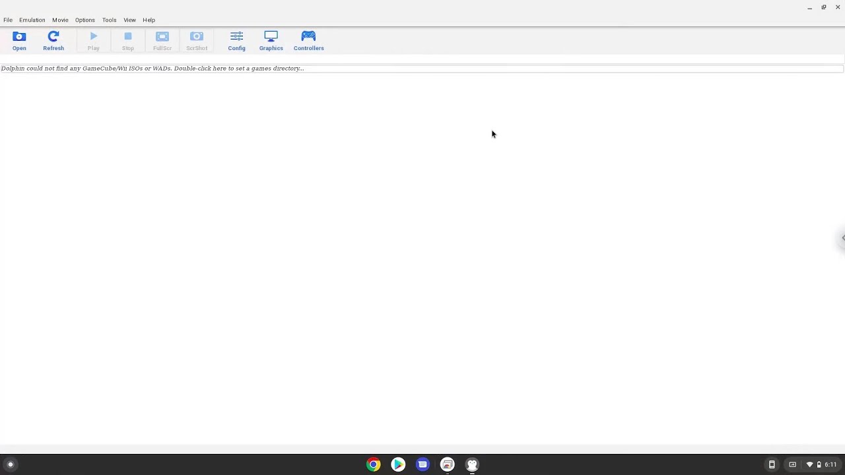Viewport: 845px width, 475px height.
Task: Open the Messages app in shelf
Action: (423, 464)
